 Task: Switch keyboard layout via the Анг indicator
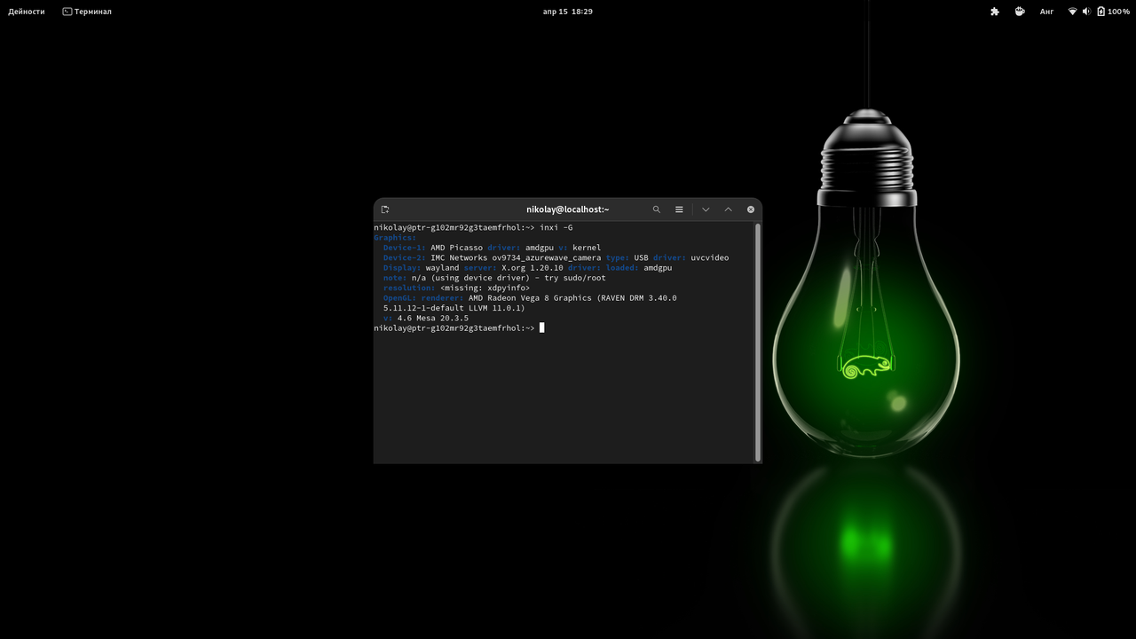click(1047, 12)
